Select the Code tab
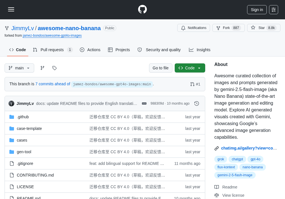Screen dimensions: 285x199 tap(18, 50)
